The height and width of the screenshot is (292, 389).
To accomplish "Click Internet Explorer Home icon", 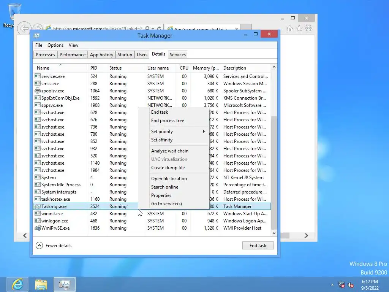I will pyautogui.click(x=290, y=28).
